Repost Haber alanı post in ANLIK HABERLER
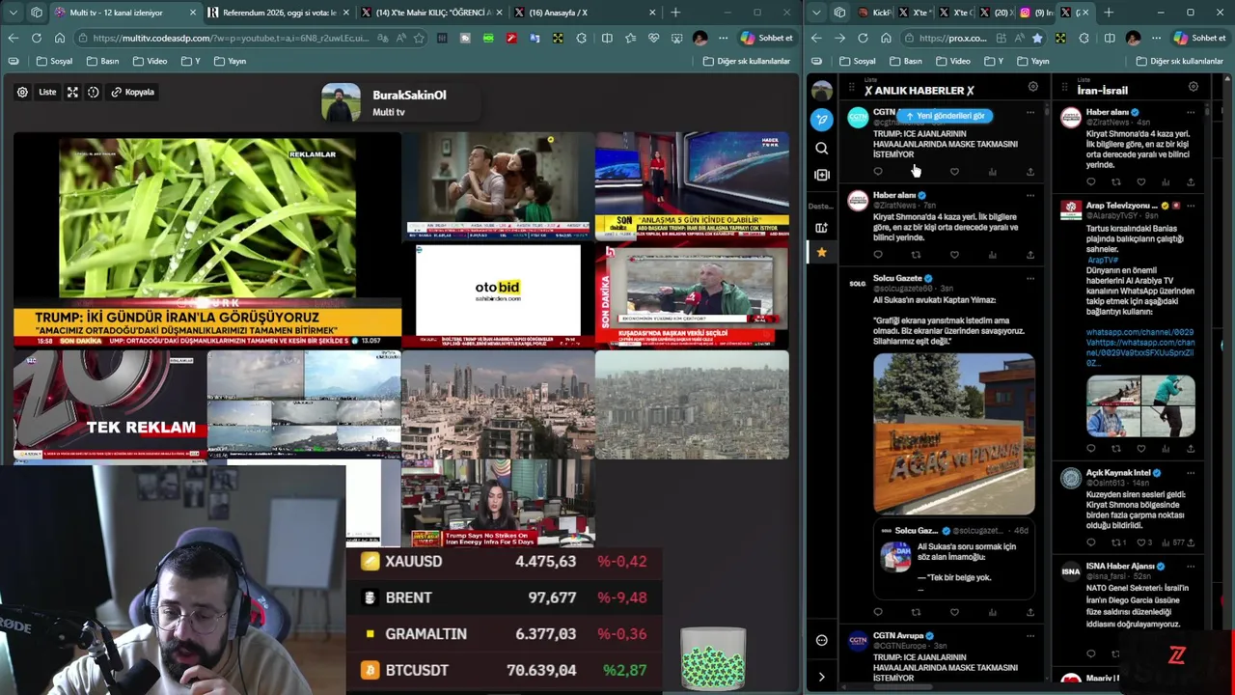Image resolution: width=1235 pixels, height=695 pixels. click(x=916, y=255)
